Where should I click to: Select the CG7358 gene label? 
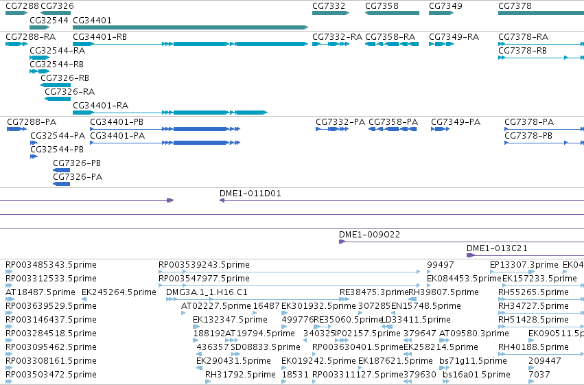coord(382,6)
